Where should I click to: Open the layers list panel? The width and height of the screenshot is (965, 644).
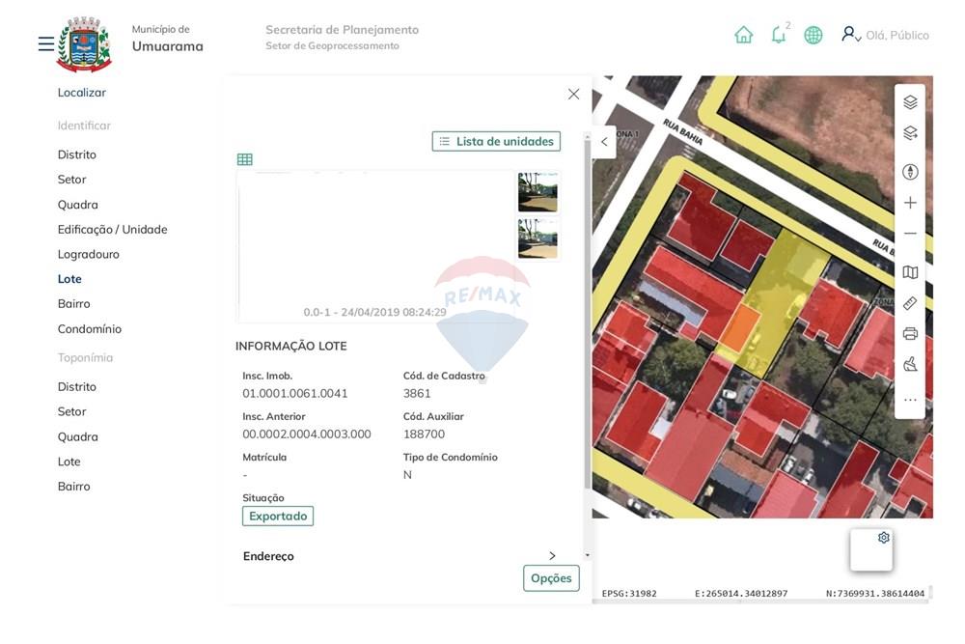pos(909,100)
